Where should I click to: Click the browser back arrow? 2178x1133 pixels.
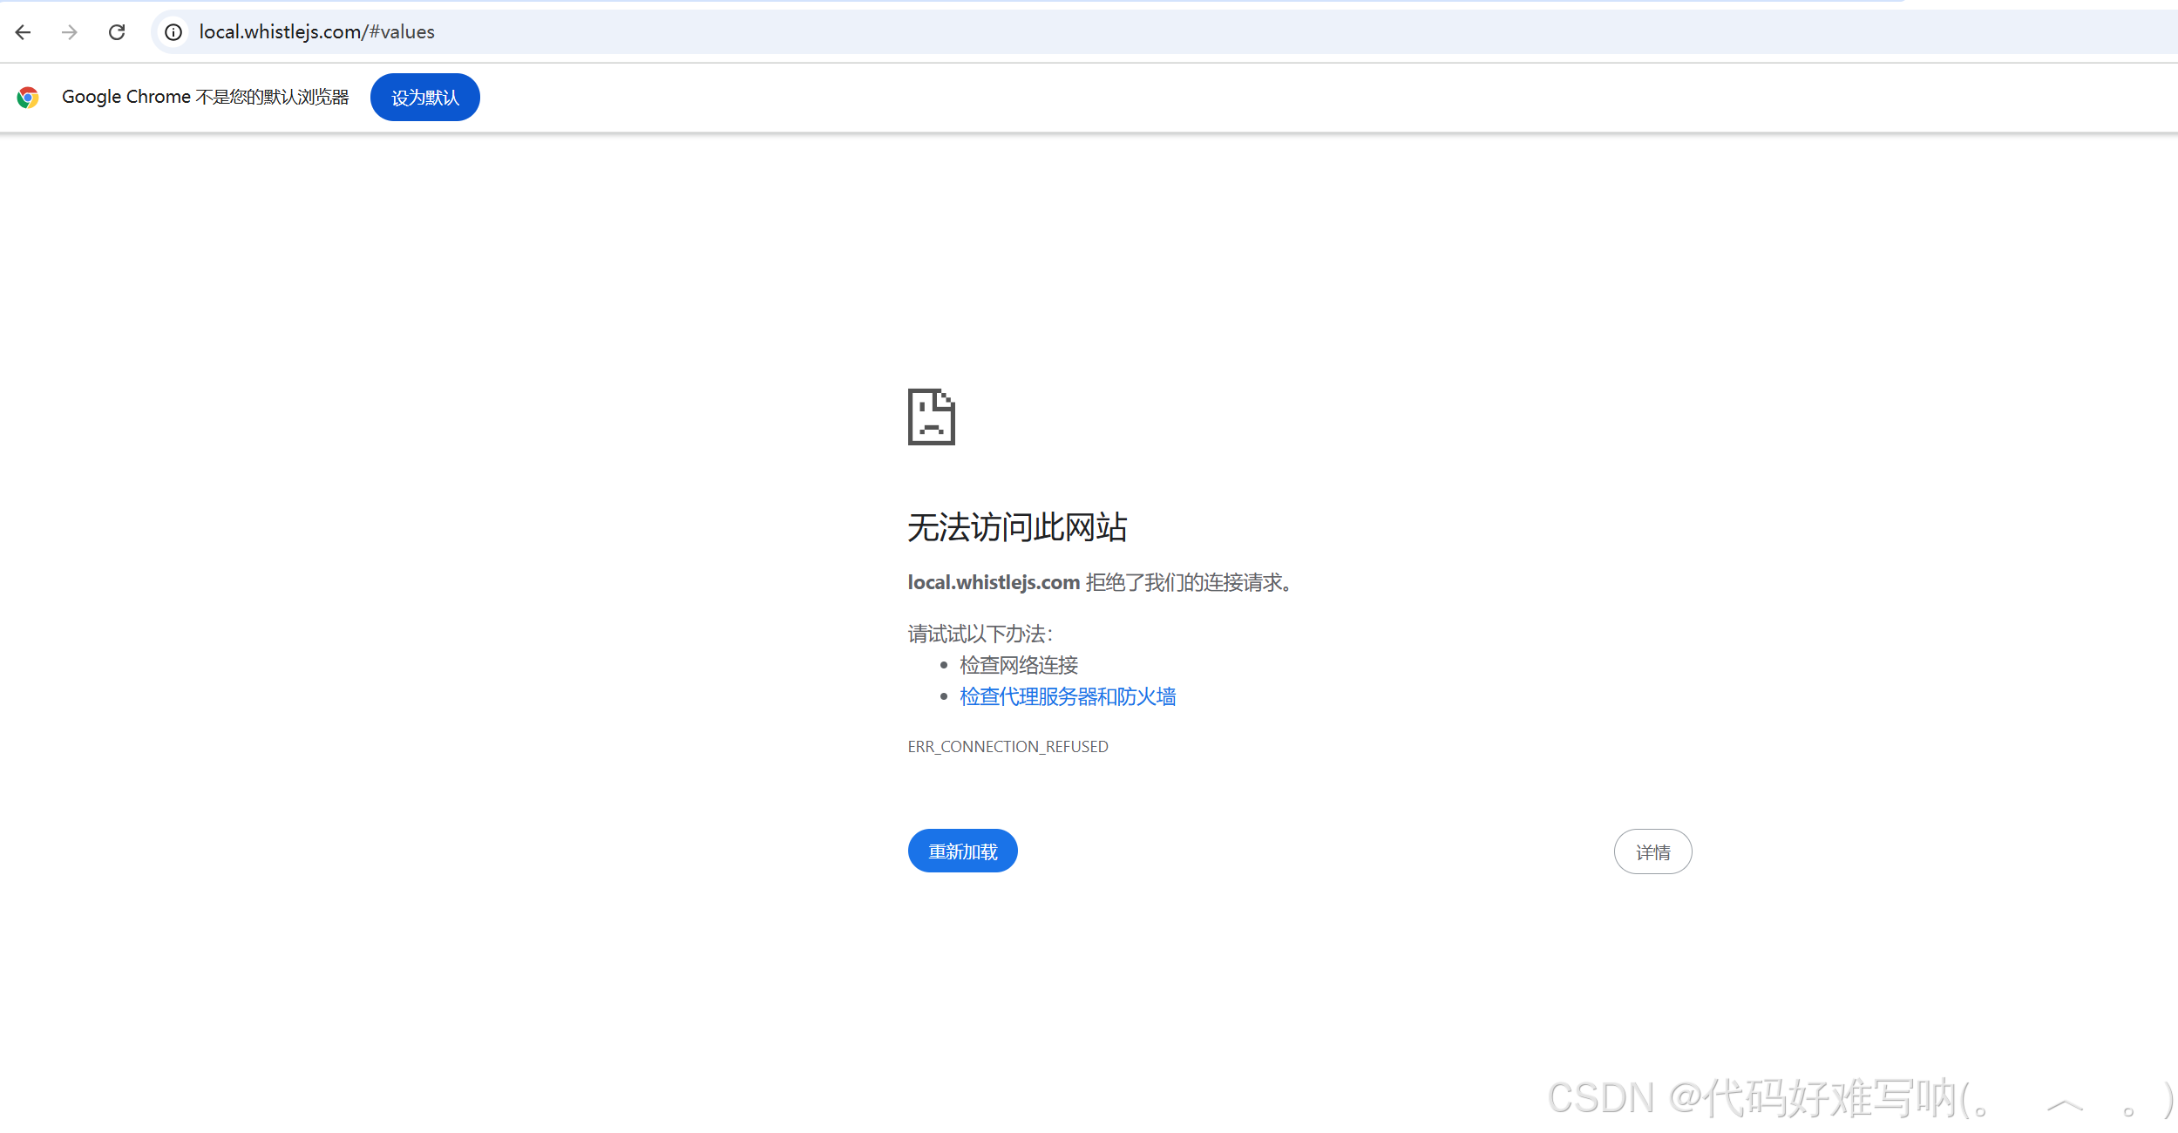coord(24,32)
